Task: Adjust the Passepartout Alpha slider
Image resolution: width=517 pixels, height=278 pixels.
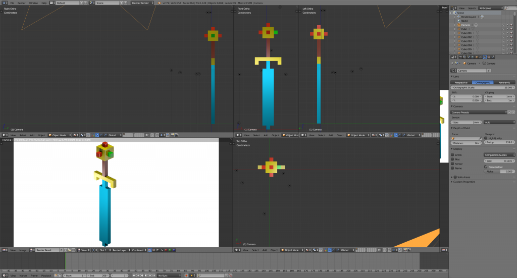Action: click(499, 172)
